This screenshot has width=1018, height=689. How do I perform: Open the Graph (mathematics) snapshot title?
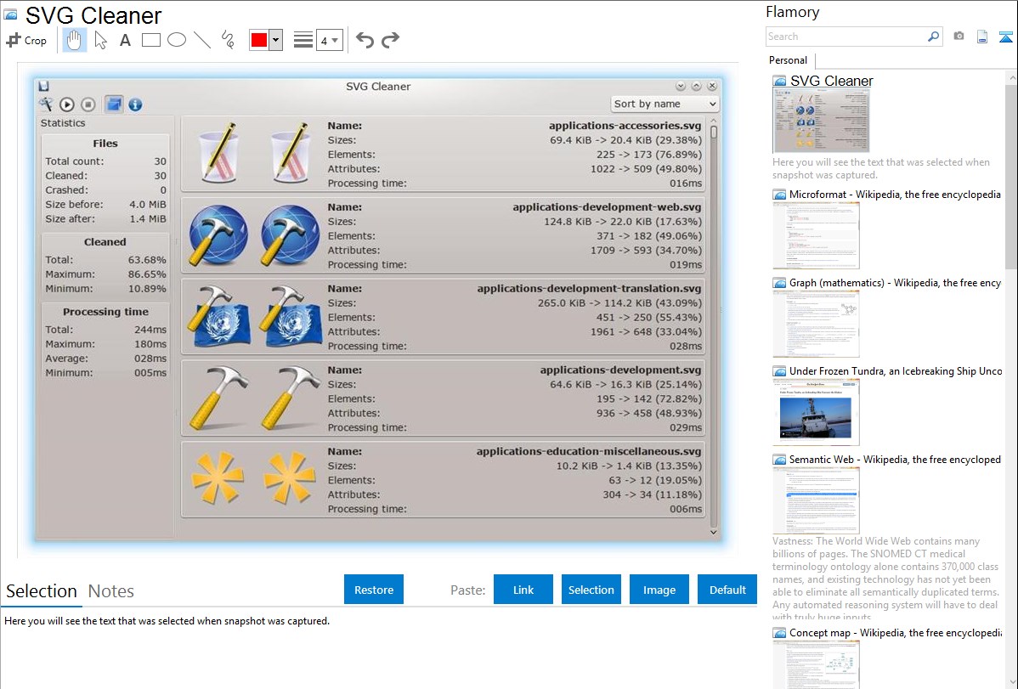[x=895, y=283]
